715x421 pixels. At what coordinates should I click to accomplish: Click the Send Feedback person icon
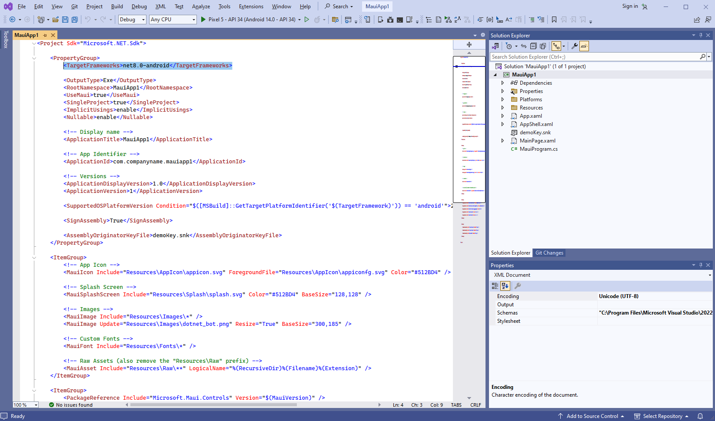pyautogui.click(x=708, y=20)
